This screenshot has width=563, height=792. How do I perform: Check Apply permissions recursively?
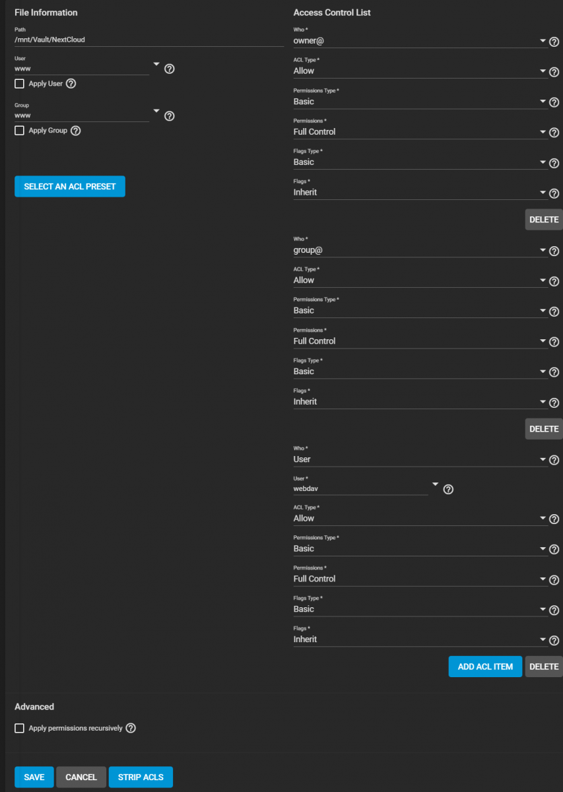(x=20, y=728)
